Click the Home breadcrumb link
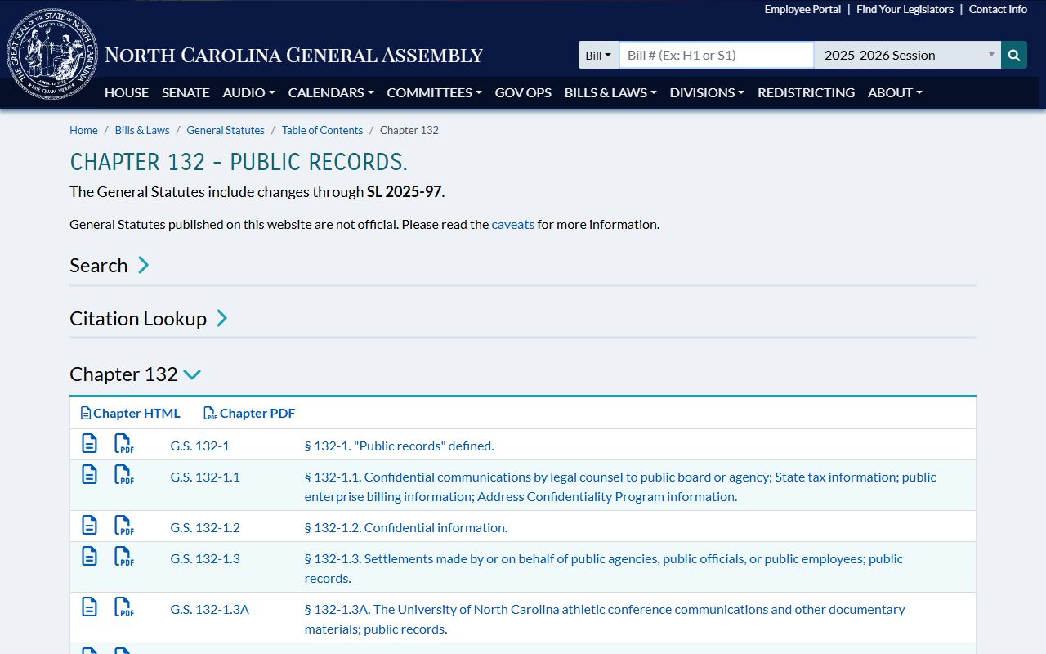The image size is (1046, 654). [x=83, y=130]
